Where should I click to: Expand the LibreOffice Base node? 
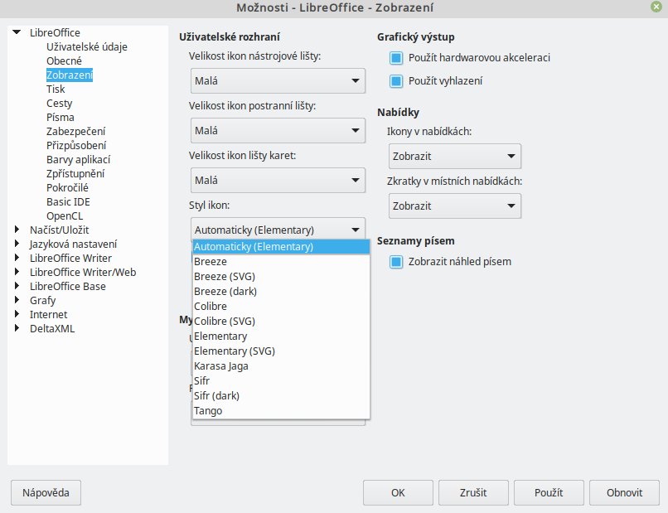(x=17, y=285)
